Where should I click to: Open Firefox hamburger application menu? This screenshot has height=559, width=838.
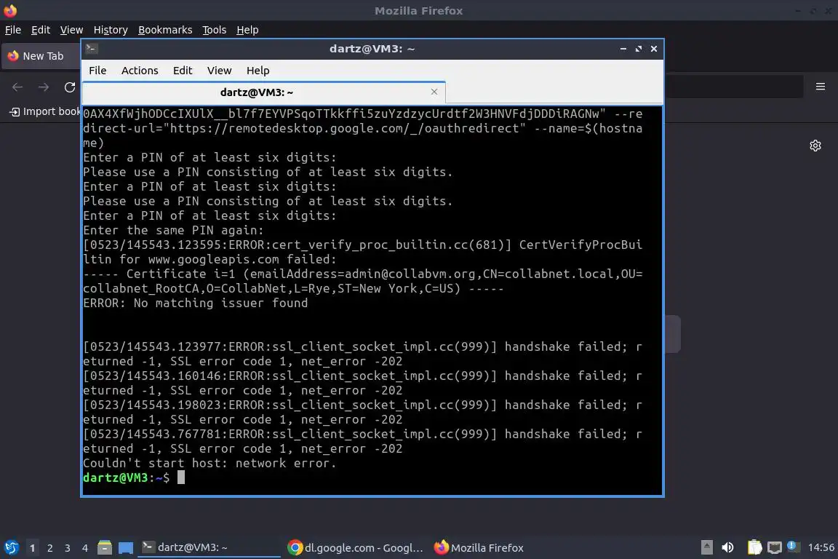pyautogui.click(x=821, y=87)
